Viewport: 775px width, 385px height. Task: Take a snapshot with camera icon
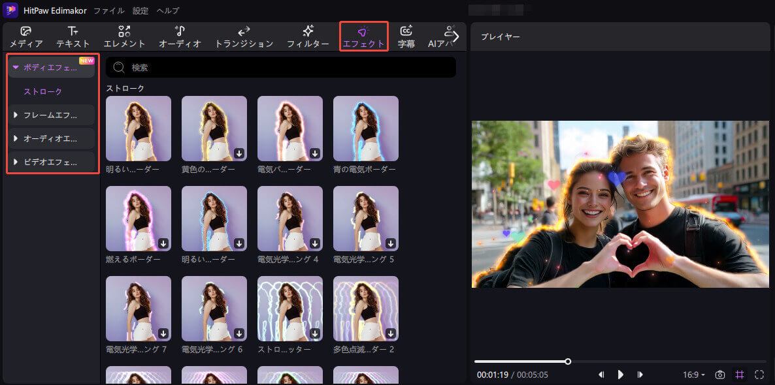[x=720, y=375]
